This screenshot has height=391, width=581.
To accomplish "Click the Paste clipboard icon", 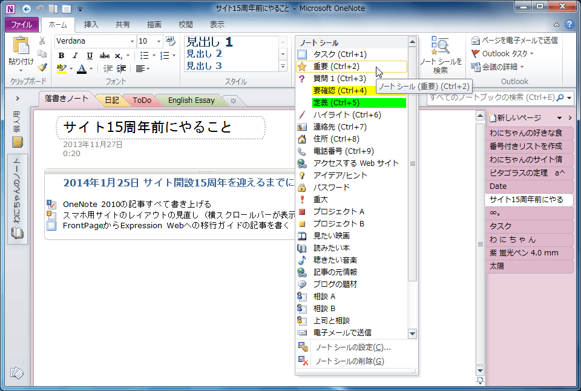I will click(21, 45).
